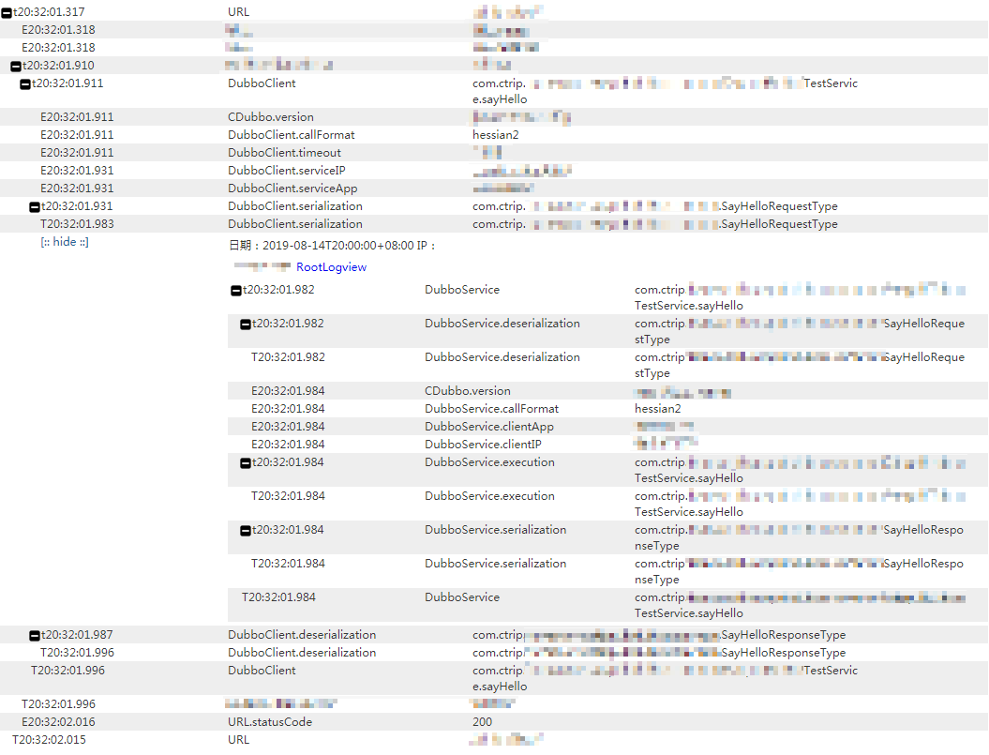Screen dimensions: 989x755
Task: Click the E20:32:02.016 timestamp
Action: pyautogui.click(x=58, y=721)
